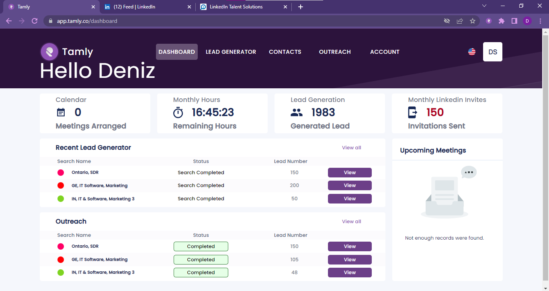549x291 pixels.
Task: Close the Tamly browser tab
Action: (93, 7)
